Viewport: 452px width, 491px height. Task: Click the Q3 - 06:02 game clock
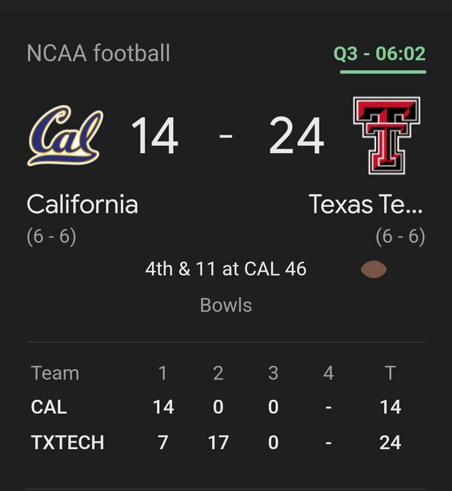click(x=379, y=54)
